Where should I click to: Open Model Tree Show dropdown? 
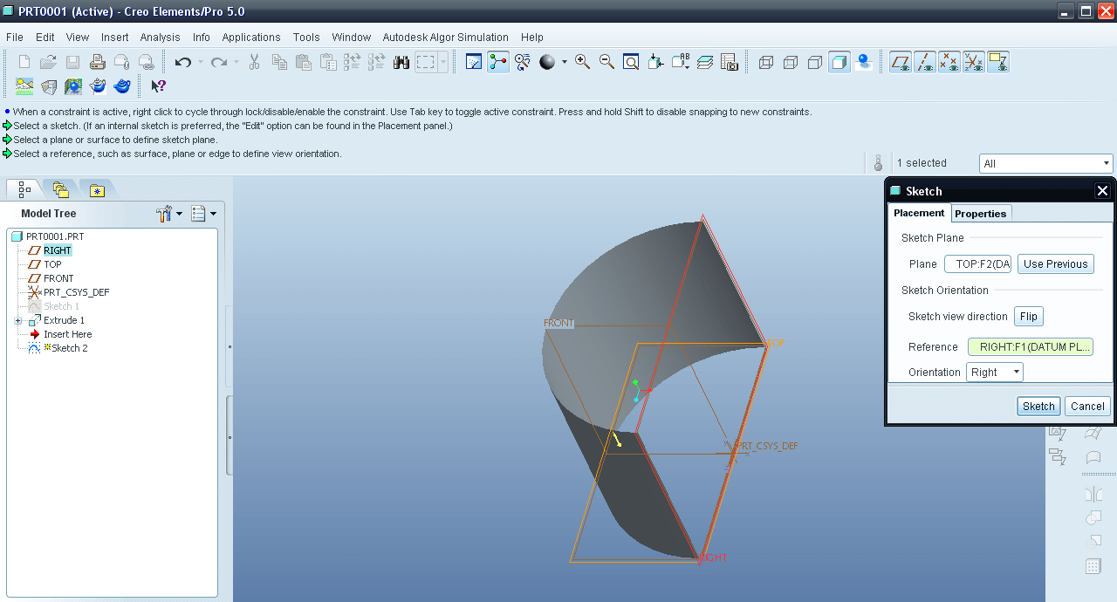pyautogui.click(x=169, y=213)
